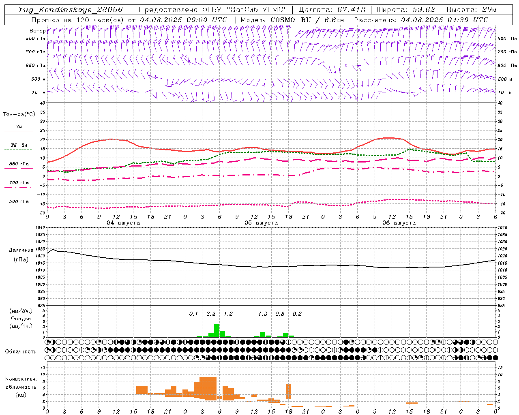The image size is (519, 415).
Task: Click the 05 августа date label
Action: coord(261,223)
